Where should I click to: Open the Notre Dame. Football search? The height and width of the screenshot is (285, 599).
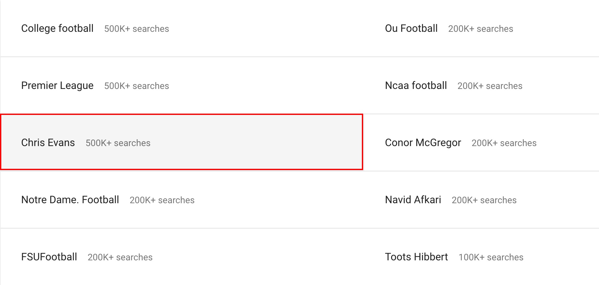[70, 200]
